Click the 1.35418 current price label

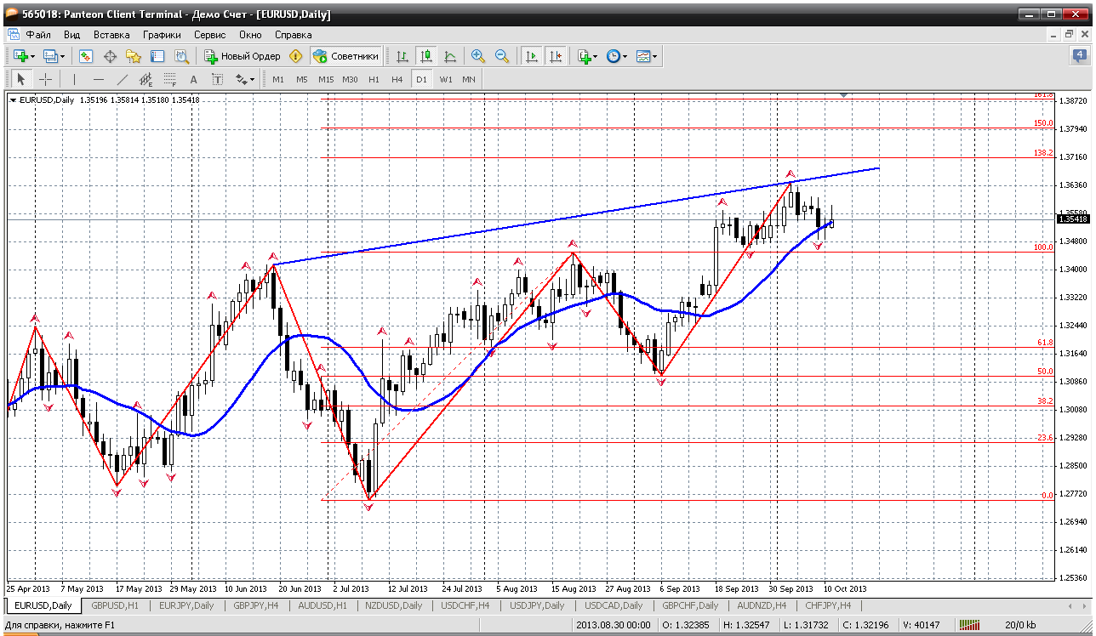point(1072,219)
